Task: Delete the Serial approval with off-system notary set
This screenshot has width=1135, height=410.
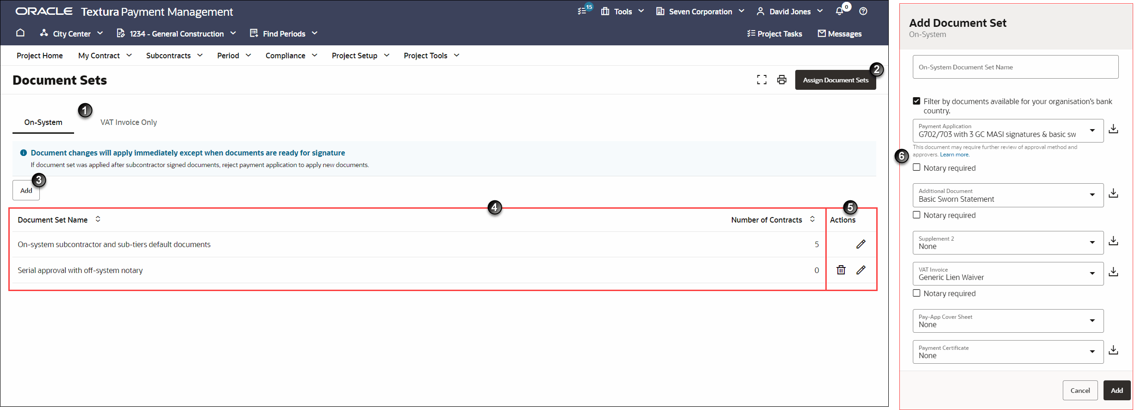Action: [x=841, y=270]
